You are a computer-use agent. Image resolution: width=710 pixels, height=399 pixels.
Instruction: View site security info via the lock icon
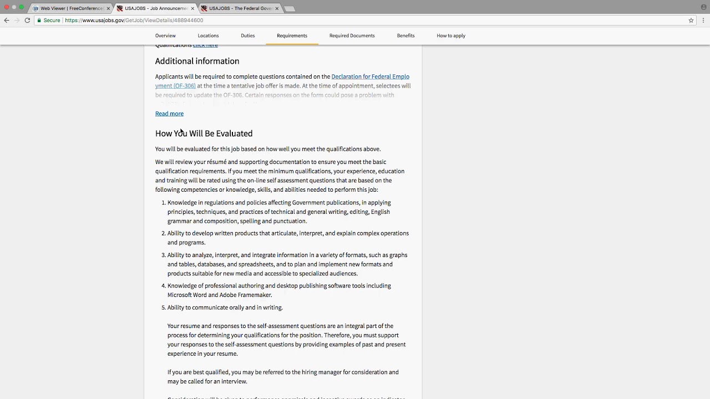point(39,21)
